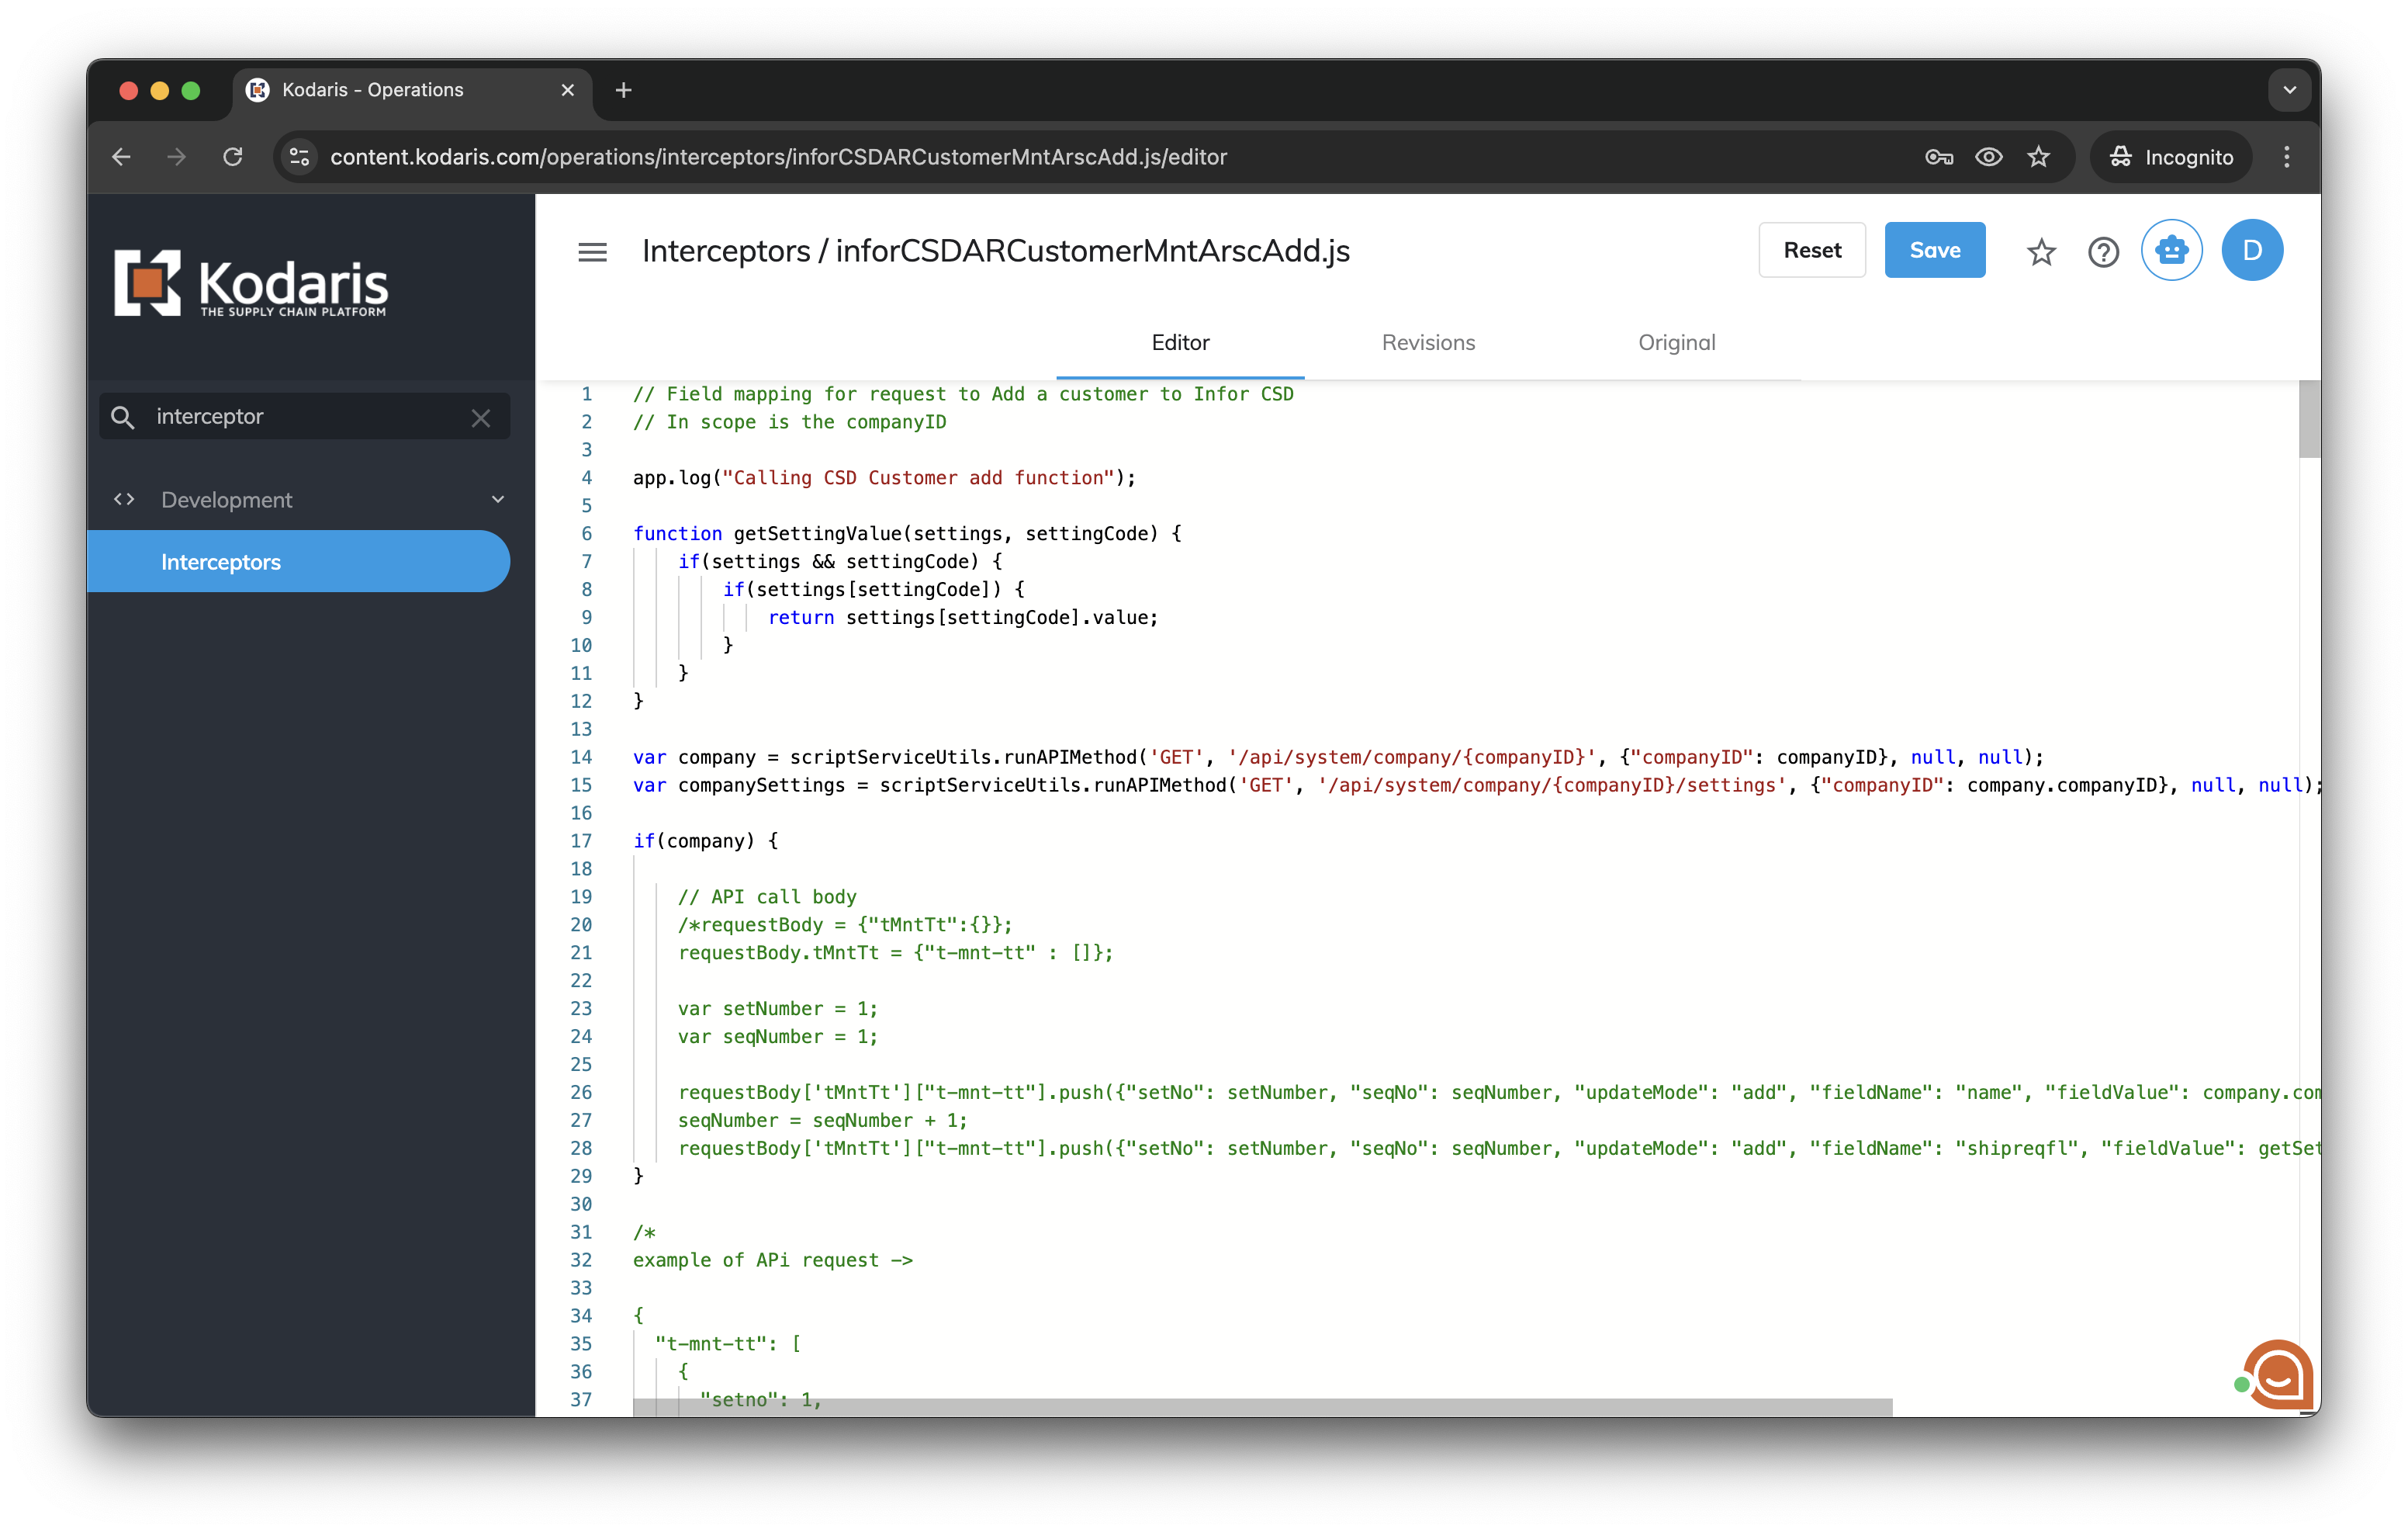The height and width of the screenshot is (1532, 2408).
Task: Switch to the Original tab
Action: (x=1676, y=342)
